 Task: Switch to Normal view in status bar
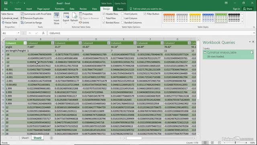coord(205,143)
